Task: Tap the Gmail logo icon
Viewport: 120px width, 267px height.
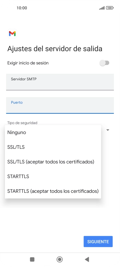Action: (x=12, y=34)
